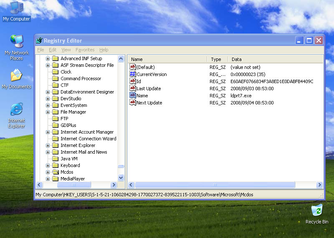The height and width of the screenshot is (238, 334).
Task: Open the Edit menu
Action: pyautogui.click(x=53, y=50)
